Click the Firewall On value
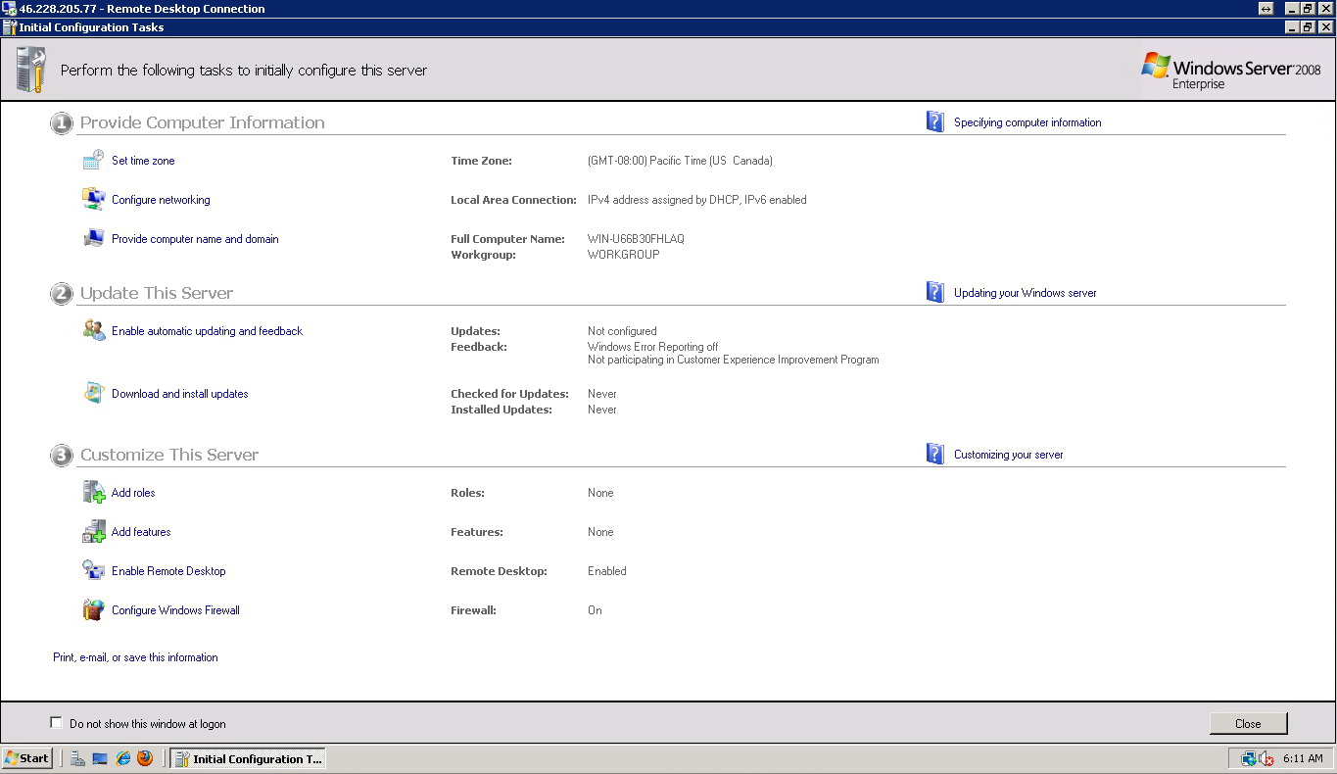This screenshot has width=1337, height=774. (595, 610)
